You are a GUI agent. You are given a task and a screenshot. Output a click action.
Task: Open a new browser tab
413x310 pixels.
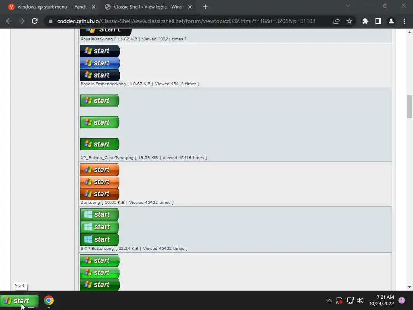click(x=205, y=7)
